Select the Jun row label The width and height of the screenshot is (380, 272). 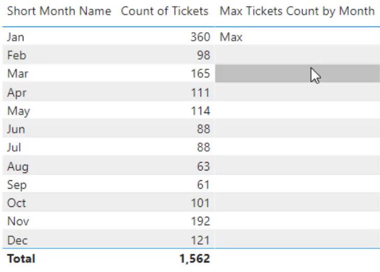tap(16, 129)
